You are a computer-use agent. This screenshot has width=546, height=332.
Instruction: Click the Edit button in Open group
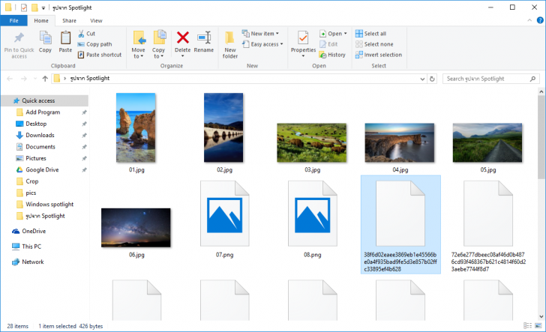pos(328,44)
